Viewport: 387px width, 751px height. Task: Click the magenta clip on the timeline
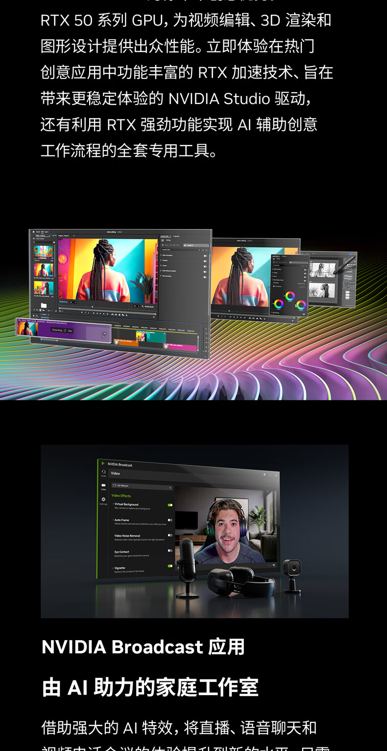[x=179, y=347]
